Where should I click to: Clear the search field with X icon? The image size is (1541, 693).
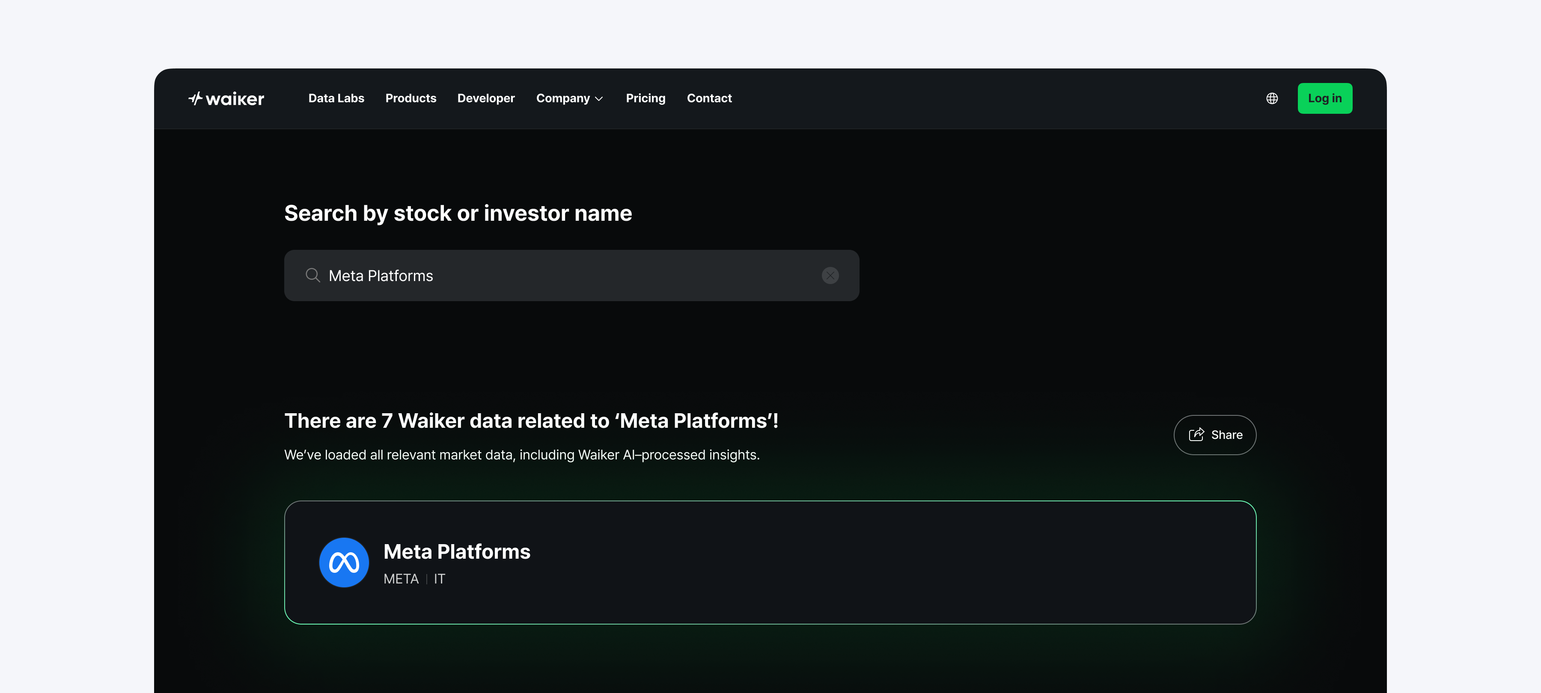point(830,275)
